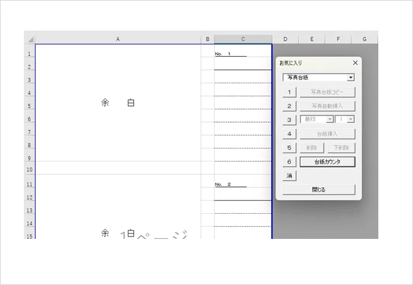Click the select-all corner triangle
Image resolution: width=413 pixels, height=285 pixels.
[30, 40]
